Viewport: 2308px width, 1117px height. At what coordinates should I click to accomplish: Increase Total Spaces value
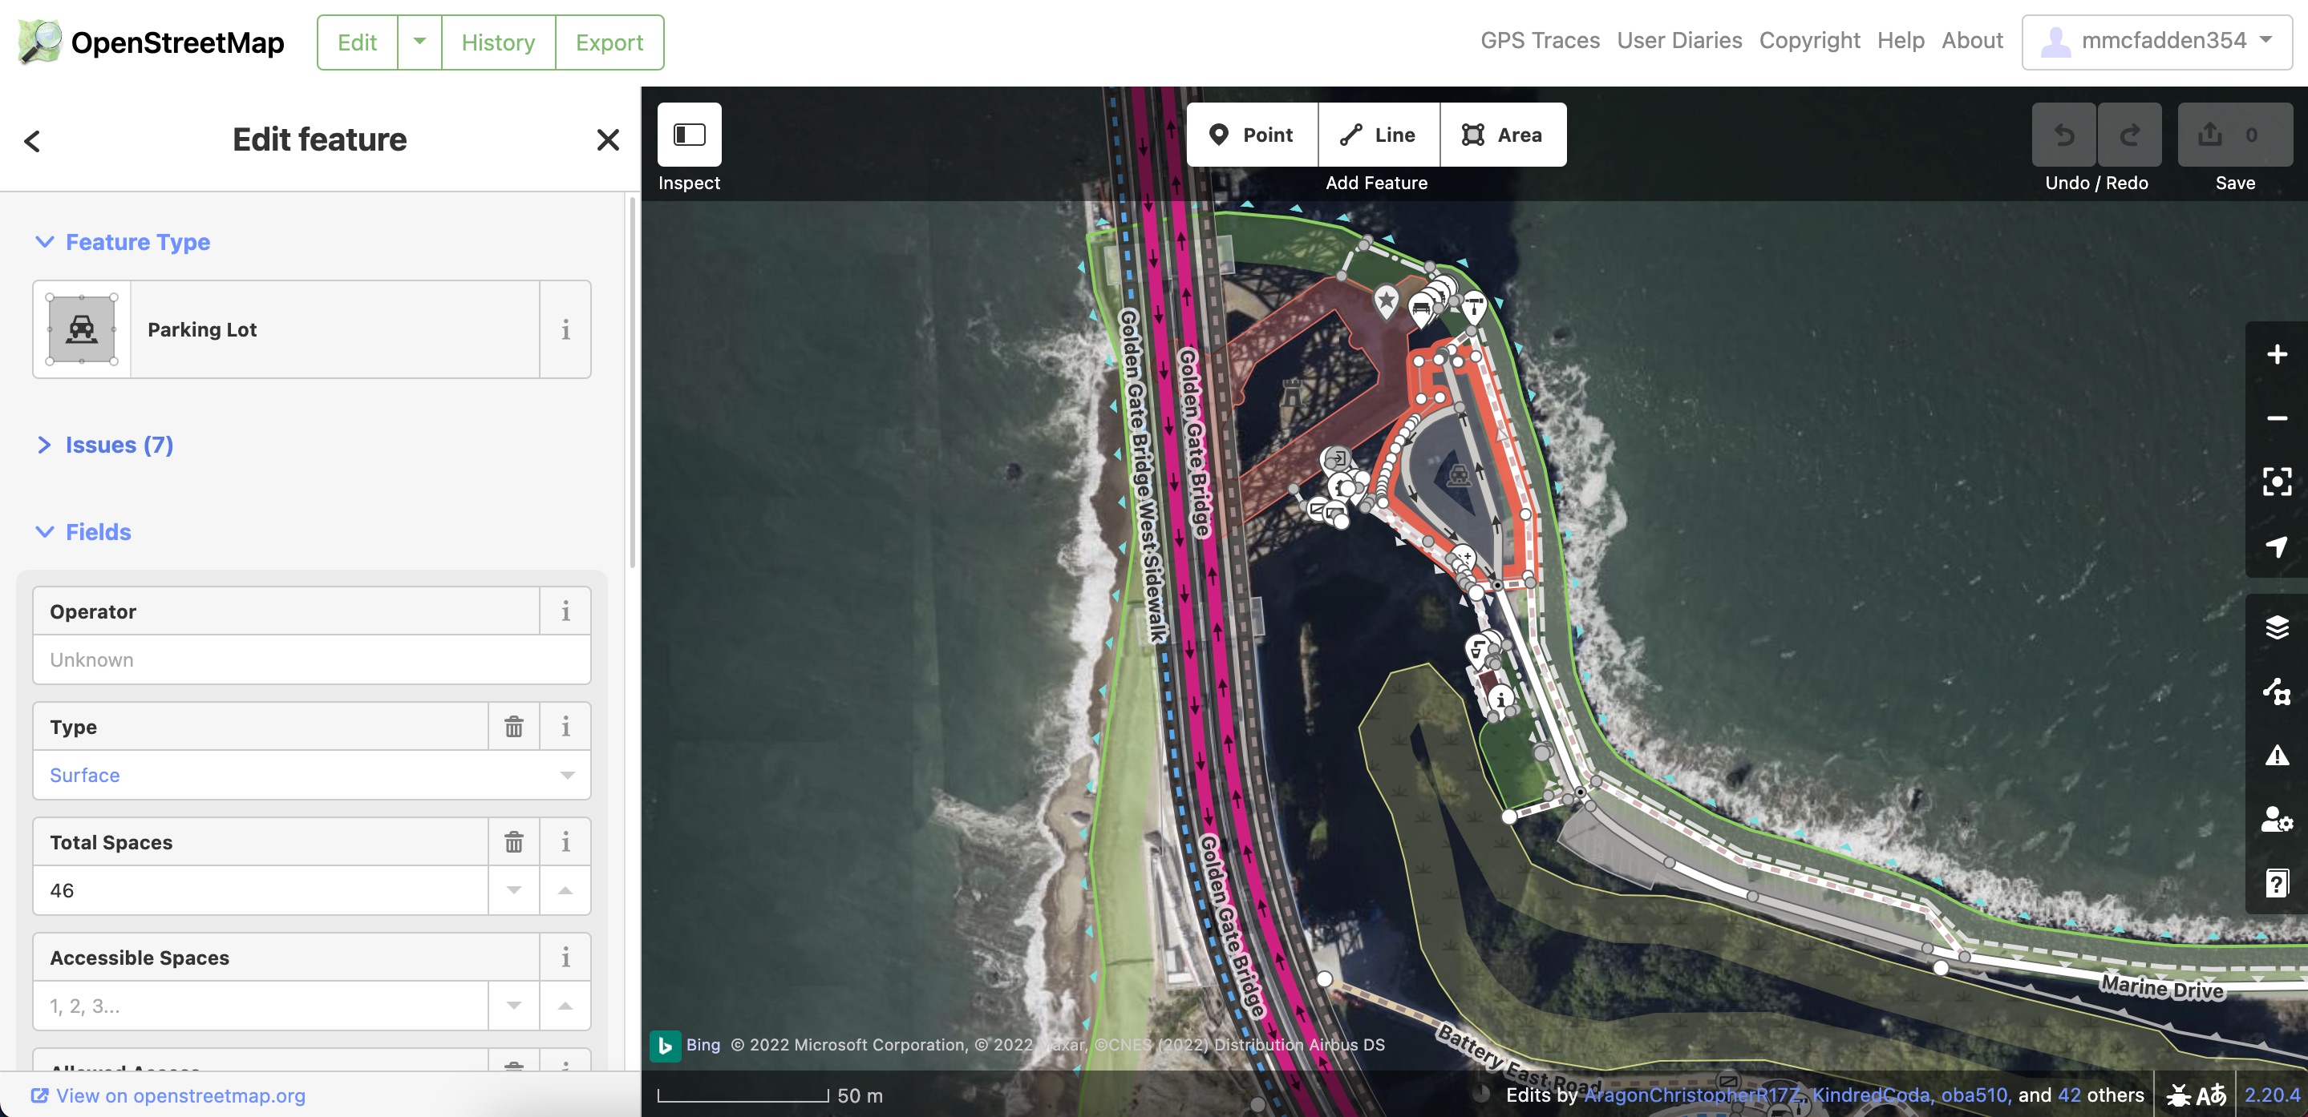click(565, 890)
